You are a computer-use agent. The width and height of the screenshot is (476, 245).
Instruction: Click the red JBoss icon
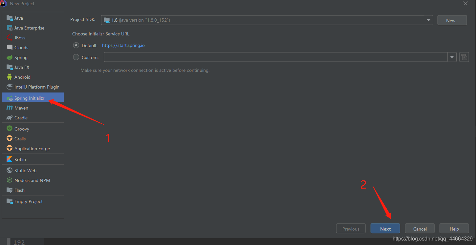pos(10,38)
